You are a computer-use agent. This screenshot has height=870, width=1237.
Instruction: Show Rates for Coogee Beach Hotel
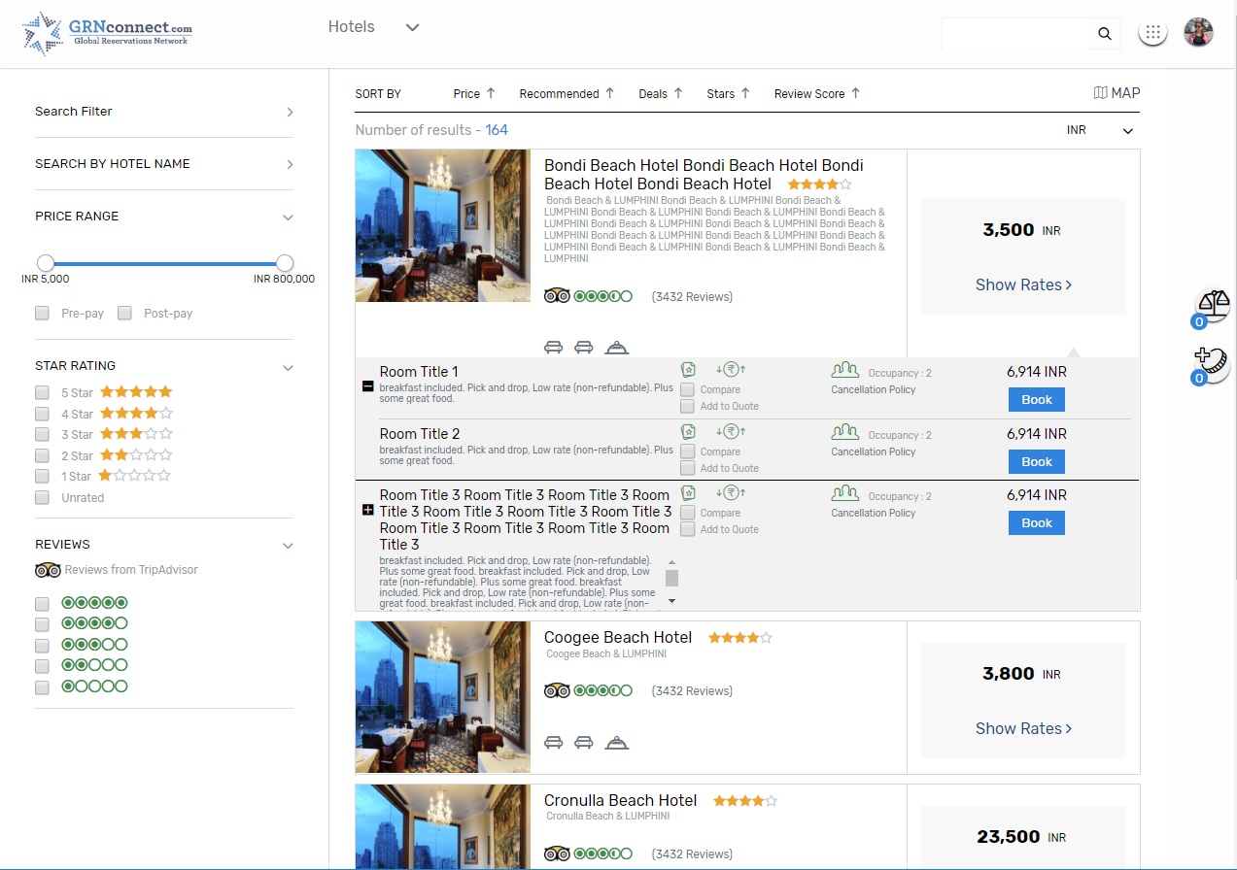[x=1023, y=728]
